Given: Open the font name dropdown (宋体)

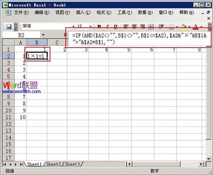Looking at the screenshot, I should click(73, 26).
